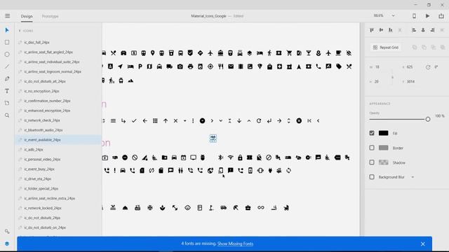Click the Share icon
Image resolution: width=449 pixels, height=252 pixels.
point(441,16)
